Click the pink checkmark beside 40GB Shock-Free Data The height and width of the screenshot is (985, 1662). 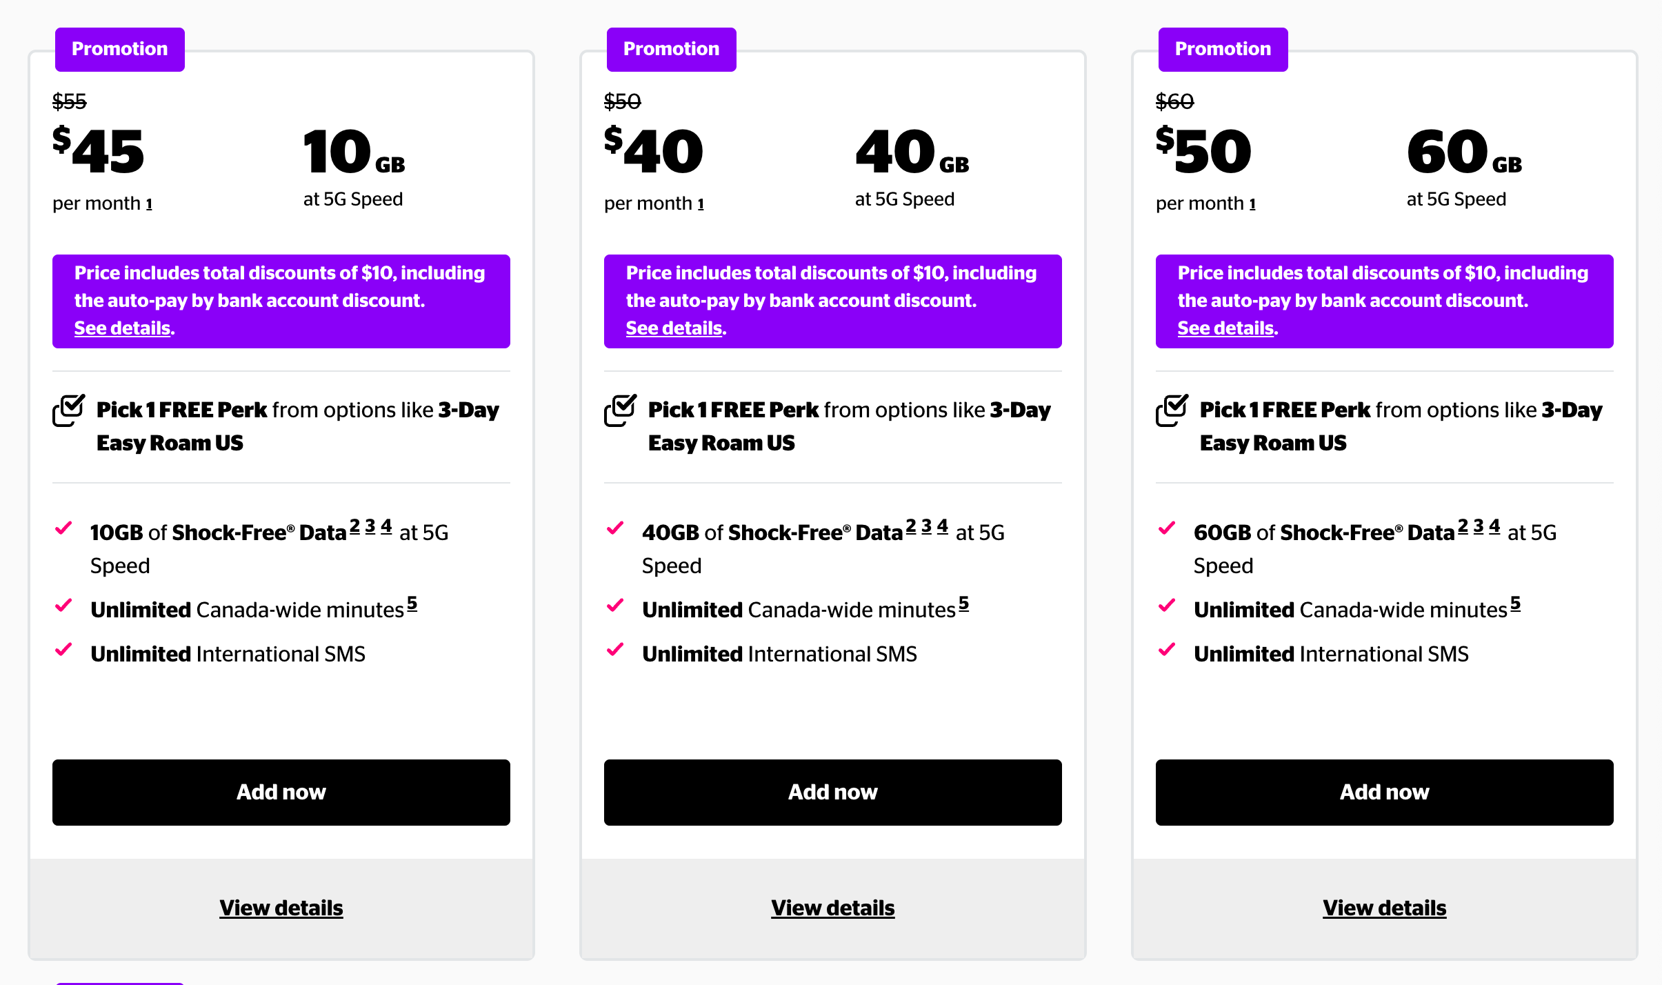tap(615, 528)
